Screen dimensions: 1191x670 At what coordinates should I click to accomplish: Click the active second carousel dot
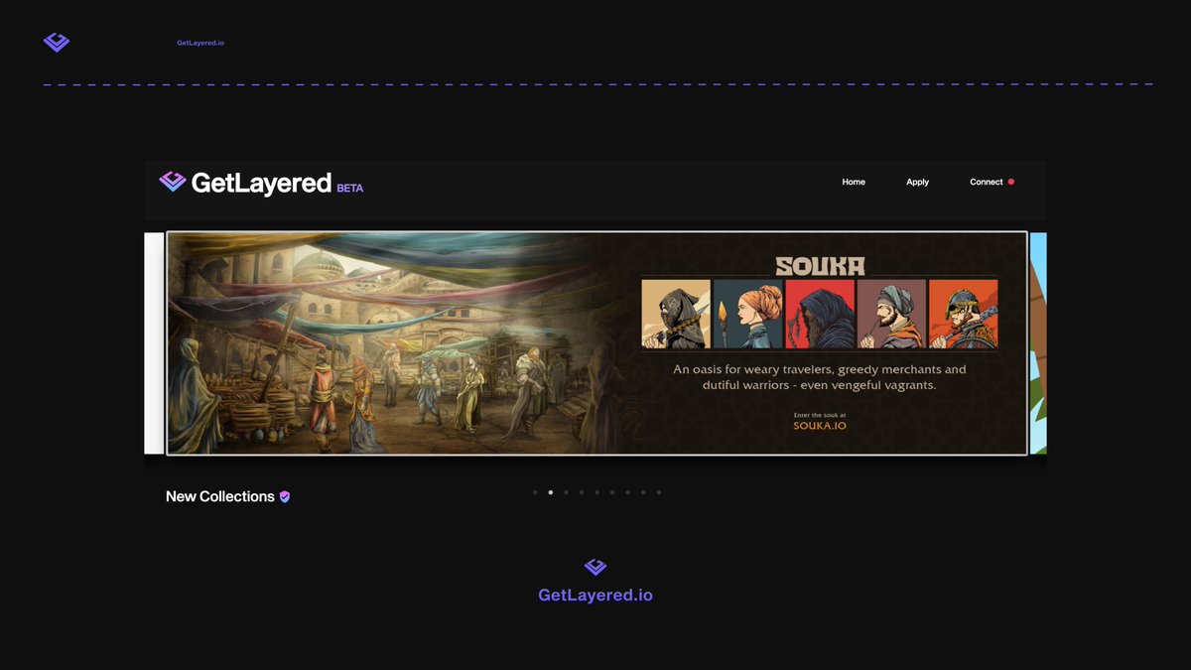pos(551,492)
